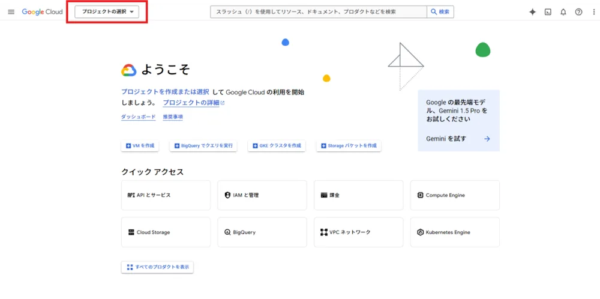Open the IAM と管理 card
This screenshot has height=299, width=600.
tap(262, 195)
